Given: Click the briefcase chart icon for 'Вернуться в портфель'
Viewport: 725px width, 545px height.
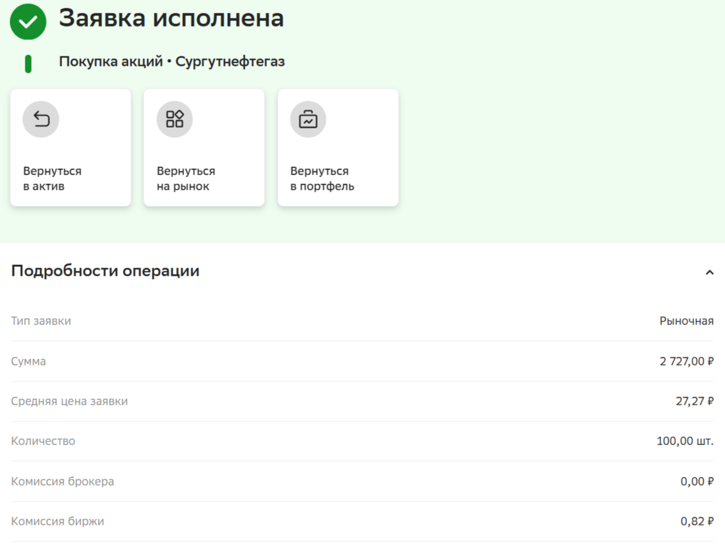Looking at the screenshot, I should click(x=308, y=118).
